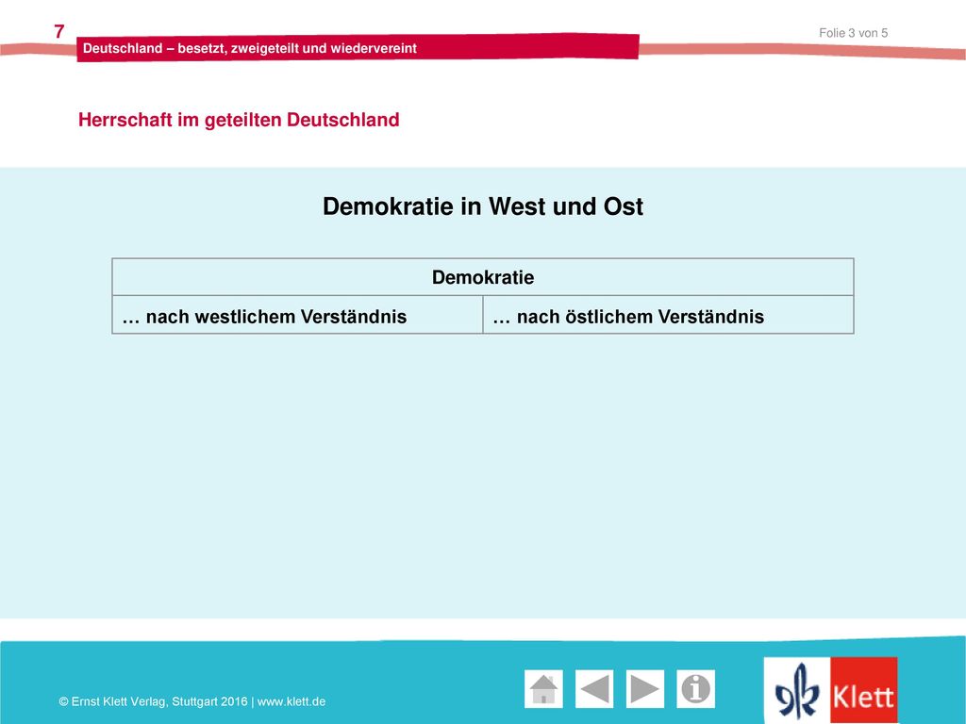
Task: Click the title 'Demokratie in West und Ost'
Action: click(483, 206)
